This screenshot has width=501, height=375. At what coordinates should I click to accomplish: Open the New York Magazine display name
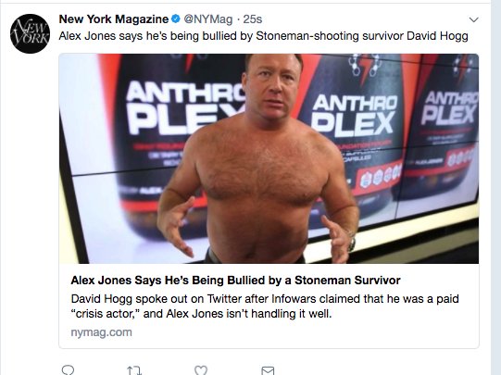click(x=114, y=19)
